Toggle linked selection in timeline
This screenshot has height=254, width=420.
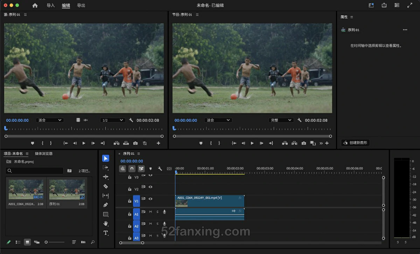pyautogui.click(x=141, y=169)
